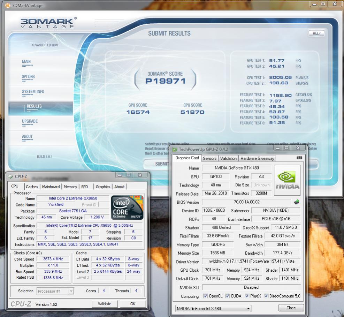Close the 3DMark Vantage window
The height and width of the screenshot is (317, 344).
(335, 4)
